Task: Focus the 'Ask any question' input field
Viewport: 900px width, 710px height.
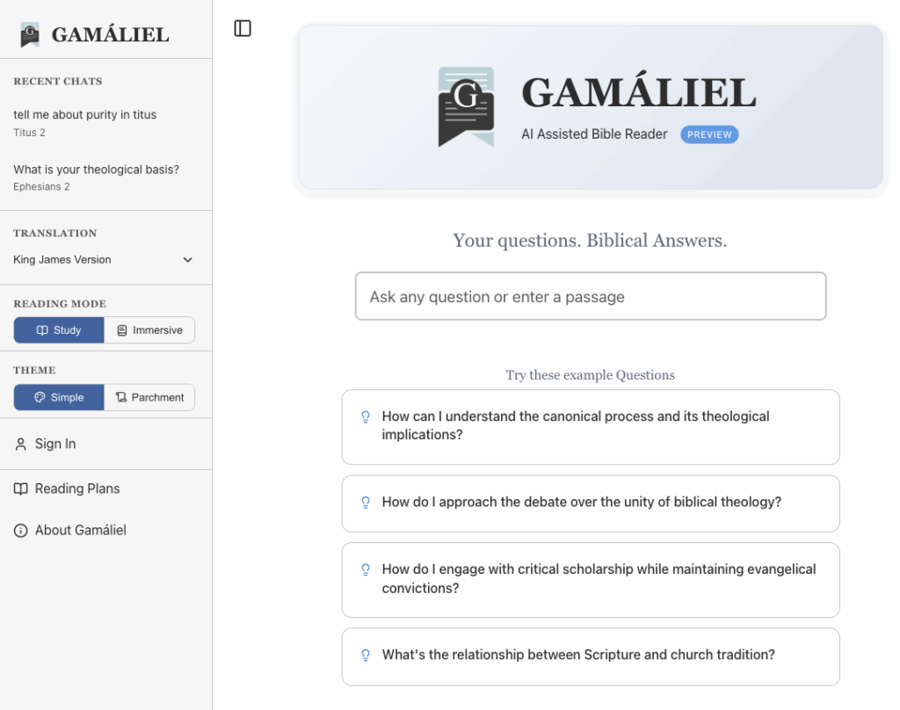Action: tap(590, 296)
